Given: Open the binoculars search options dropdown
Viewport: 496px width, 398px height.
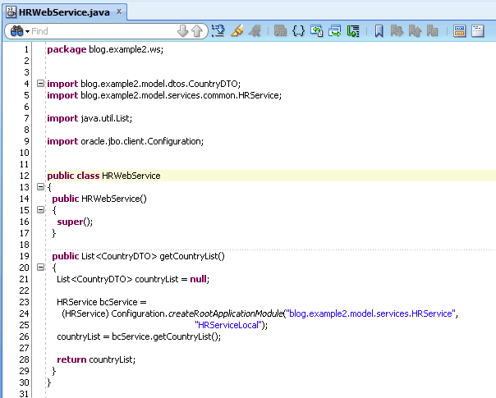Looking at the screenshot, I should [x=20, y=31].
